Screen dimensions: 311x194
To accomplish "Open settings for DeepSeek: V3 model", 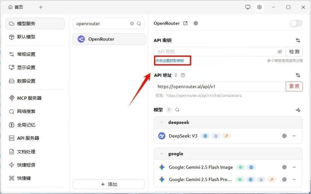I will click(x=284, y=136).
